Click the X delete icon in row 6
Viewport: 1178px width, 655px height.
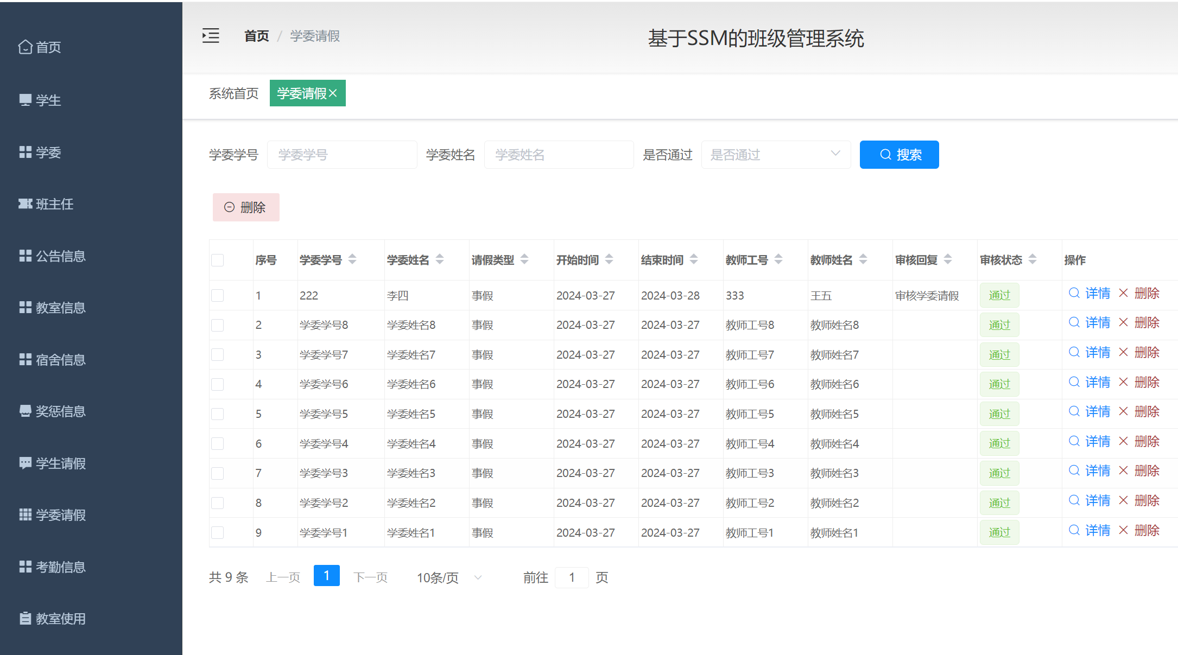[x=1124, y=441]
